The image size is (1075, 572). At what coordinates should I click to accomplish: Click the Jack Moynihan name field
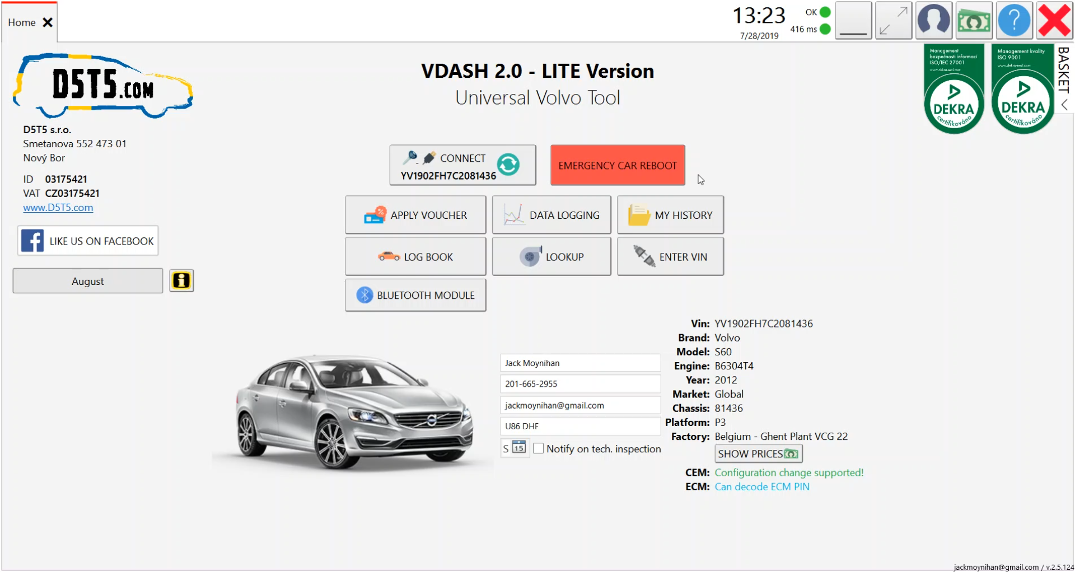[x=580, y=363]
